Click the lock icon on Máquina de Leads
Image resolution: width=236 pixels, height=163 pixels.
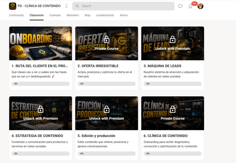(x=173, y=39)
